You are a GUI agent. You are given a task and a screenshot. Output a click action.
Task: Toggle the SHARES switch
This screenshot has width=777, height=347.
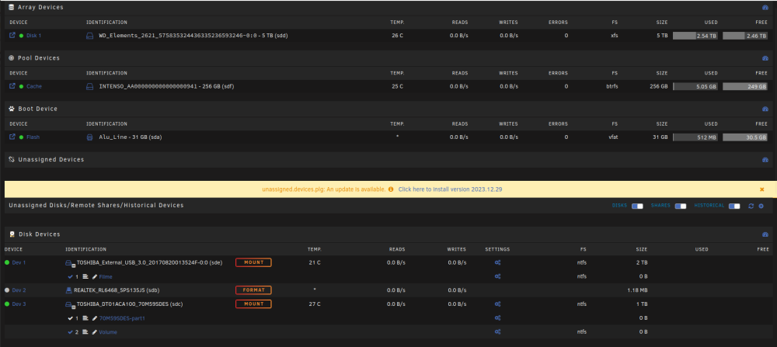pyautogui.click(x=681, y=206)
